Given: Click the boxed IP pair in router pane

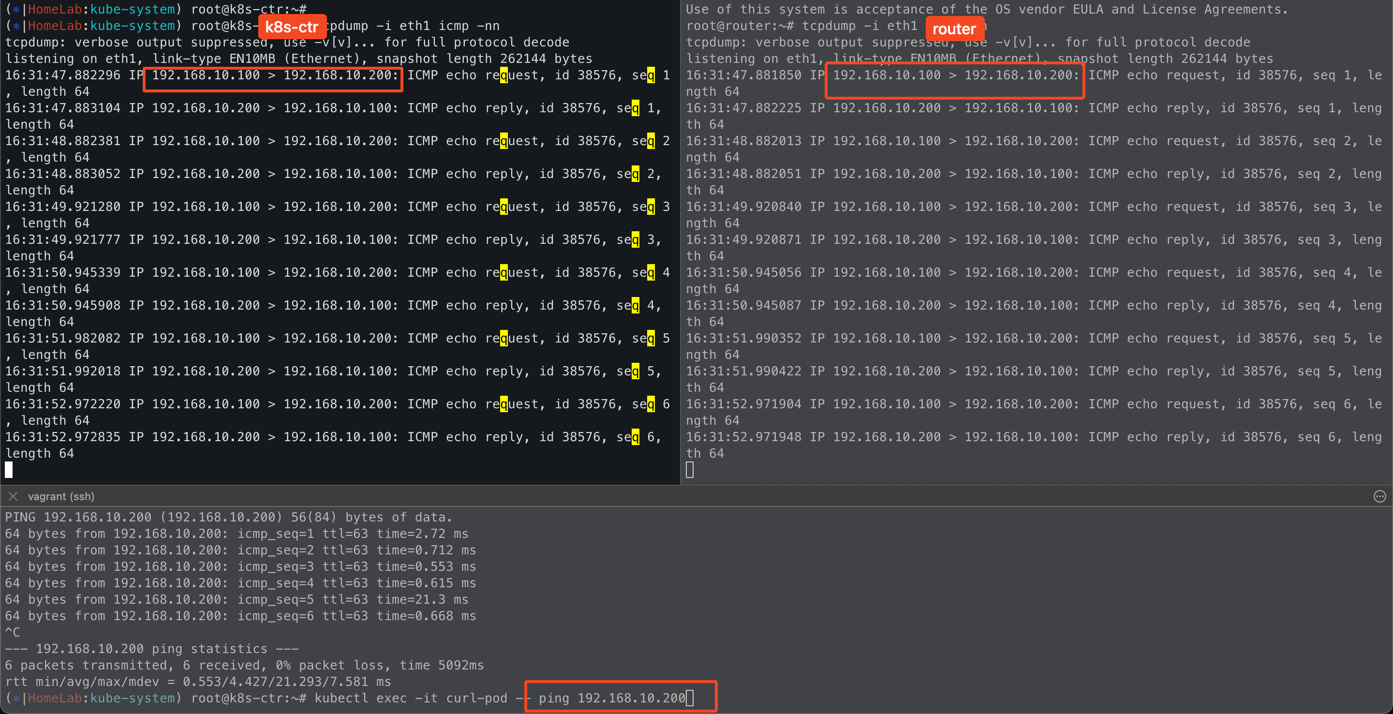Looking at the screenshot, I should [954, 75].
